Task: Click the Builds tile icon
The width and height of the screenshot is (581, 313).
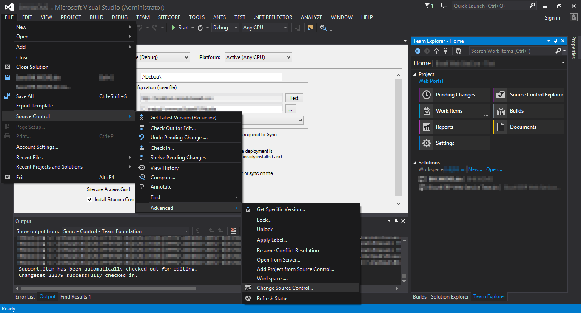Action: (x=501, y=111)
